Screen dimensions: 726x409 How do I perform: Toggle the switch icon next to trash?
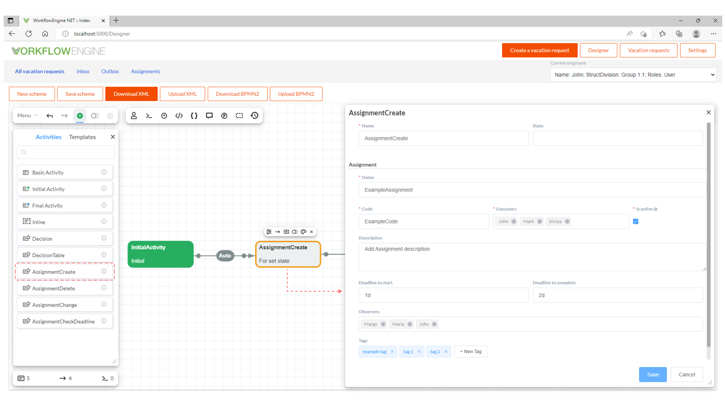(95, 116)
